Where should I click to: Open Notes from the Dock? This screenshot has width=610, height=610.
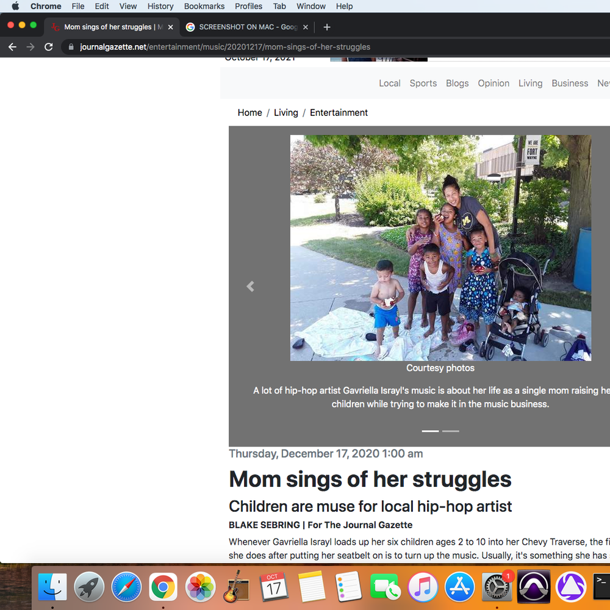coord(311,587)
